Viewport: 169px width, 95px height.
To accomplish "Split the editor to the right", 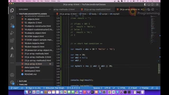I will click(153, 9).
